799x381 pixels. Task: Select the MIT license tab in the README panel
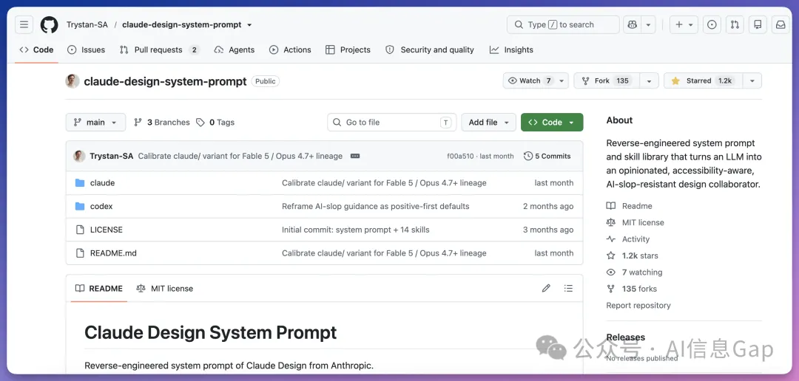click(x=164, y=289)
